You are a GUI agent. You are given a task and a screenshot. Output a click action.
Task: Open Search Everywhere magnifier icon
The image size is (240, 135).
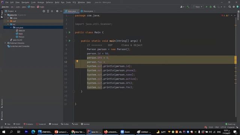(x=229, y=7)
